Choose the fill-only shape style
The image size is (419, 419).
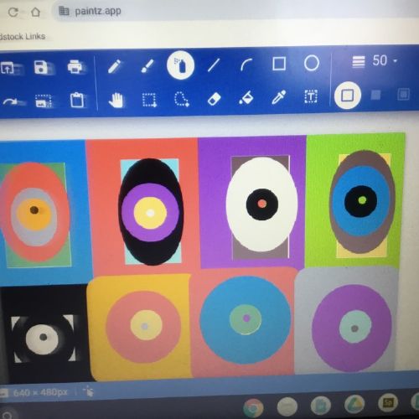pyautogui.click(x=375, y=95)
